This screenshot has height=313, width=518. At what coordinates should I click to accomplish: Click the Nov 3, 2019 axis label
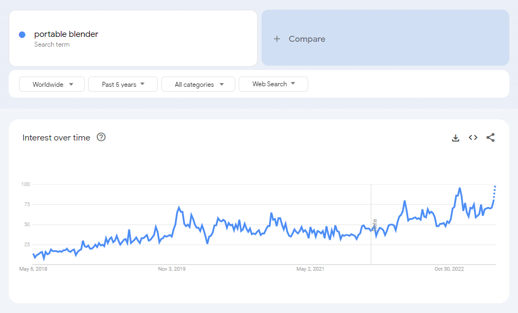[172, 269]
